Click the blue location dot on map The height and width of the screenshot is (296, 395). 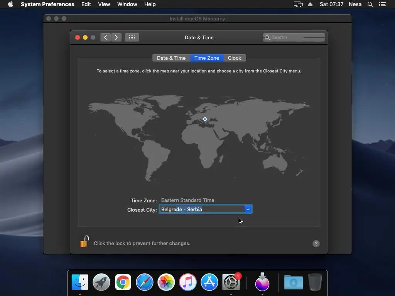tap(205, 119)
